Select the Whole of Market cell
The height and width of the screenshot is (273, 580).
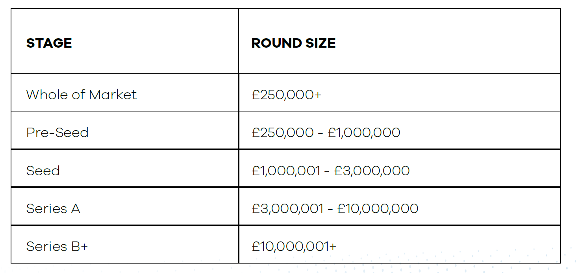[x=125, y=92]
